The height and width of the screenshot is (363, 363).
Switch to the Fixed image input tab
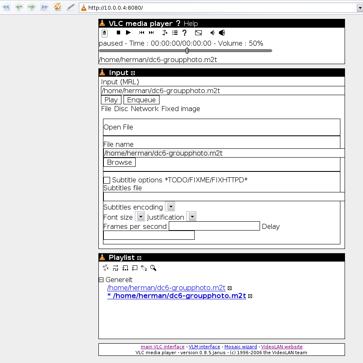(x=180, y=109)
